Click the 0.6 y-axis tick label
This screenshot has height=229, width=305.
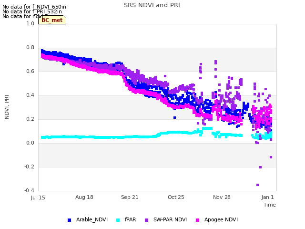point(30,71)
